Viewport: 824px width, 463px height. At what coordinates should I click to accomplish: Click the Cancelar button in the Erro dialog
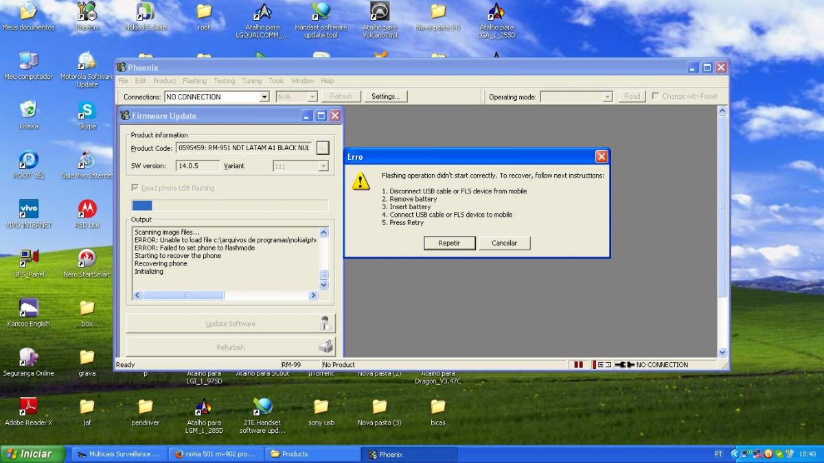(504, 243)
